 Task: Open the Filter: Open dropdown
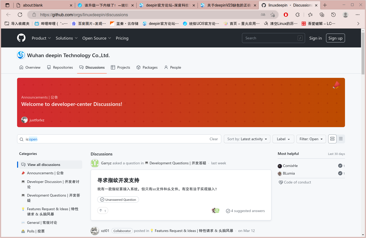coord(311,139)
